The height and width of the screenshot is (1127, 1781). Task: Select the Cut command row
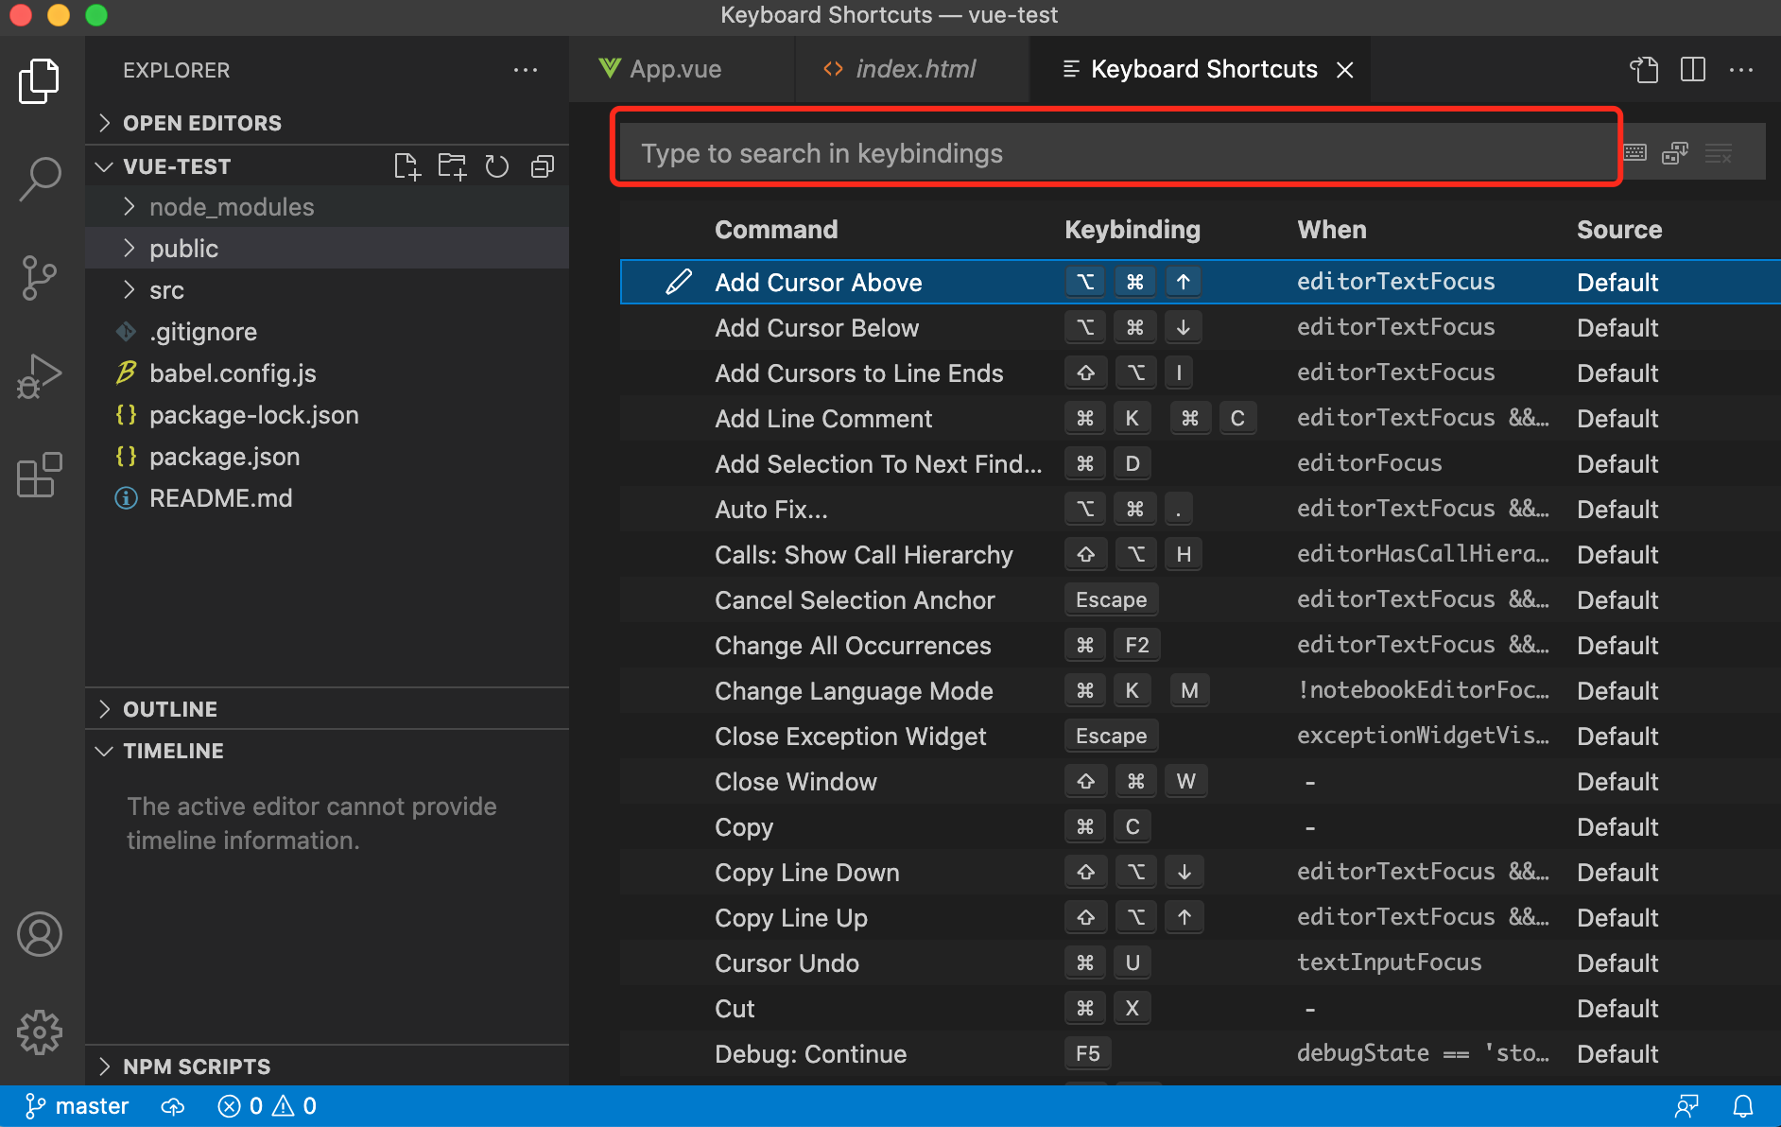(1201, 1009)
